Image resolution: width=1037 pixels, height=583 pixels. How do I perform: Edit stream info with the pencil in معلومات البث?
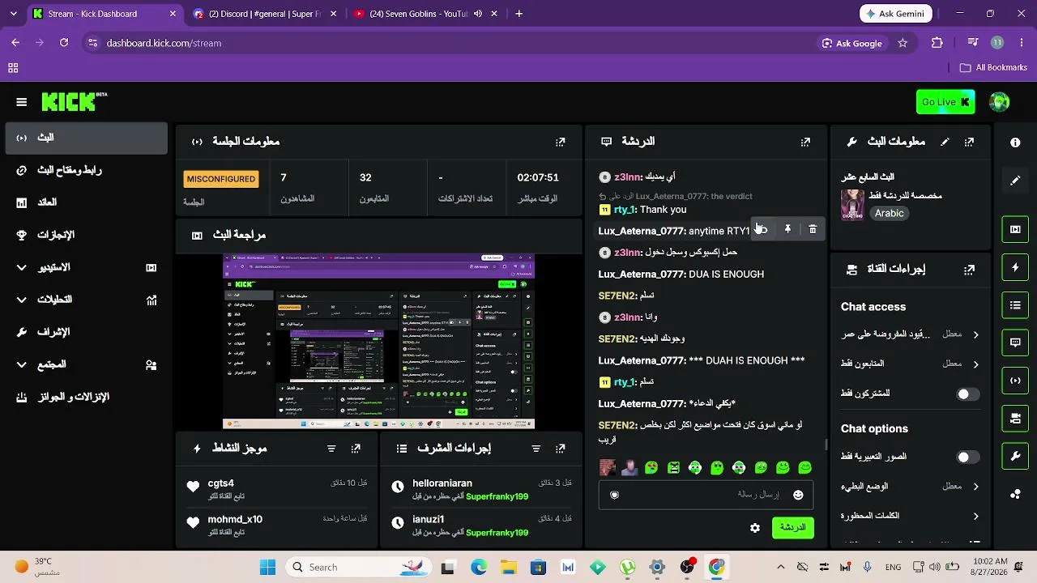[x=945, y=142]
